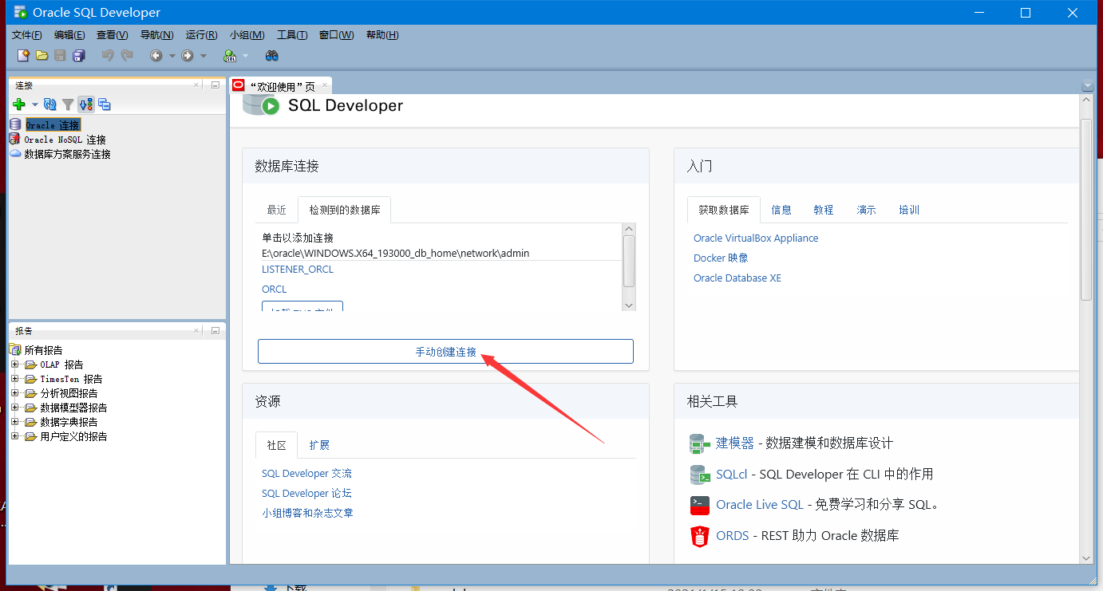Click the Back navigation arrow icon
The image size is (1103, 591).
point(156,56)
